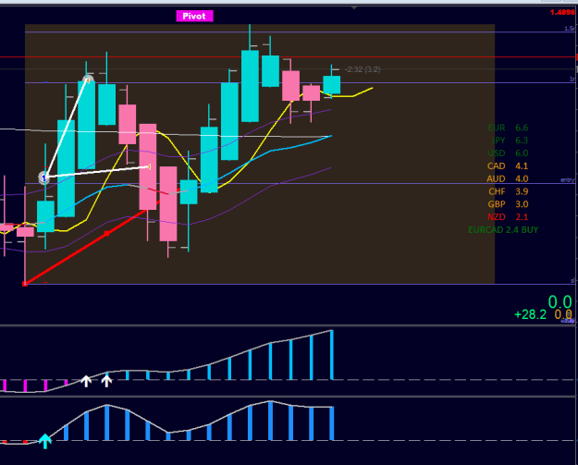The image size is (578, 465).
Task: Click the candle timer text -2:32 (3.2)
Action: click(363, 69)
